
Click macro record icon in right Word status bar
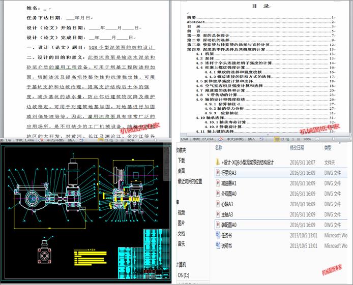click(x=261, y=139)
